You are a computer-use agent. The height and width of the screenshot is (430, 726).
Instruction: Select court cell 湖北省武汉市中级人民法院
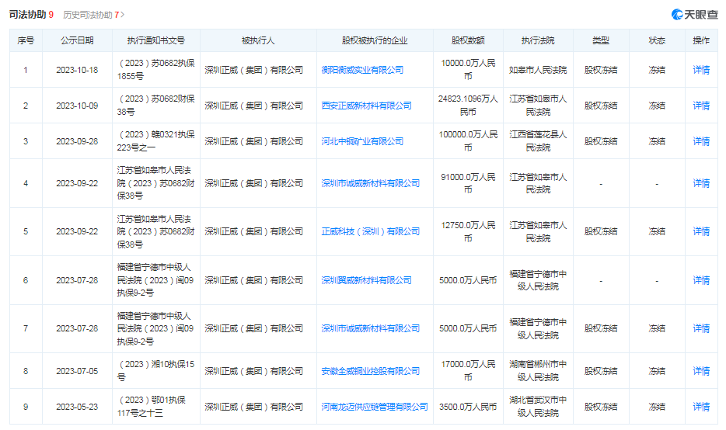[x=538, y=407]
